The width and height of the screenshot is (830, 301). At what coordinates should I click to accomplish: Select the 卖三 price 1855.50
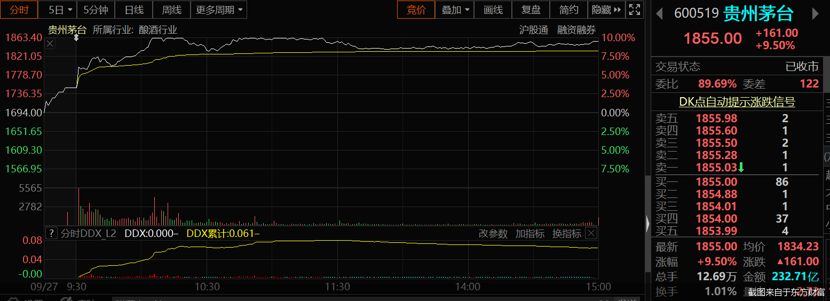pos(716,143)
